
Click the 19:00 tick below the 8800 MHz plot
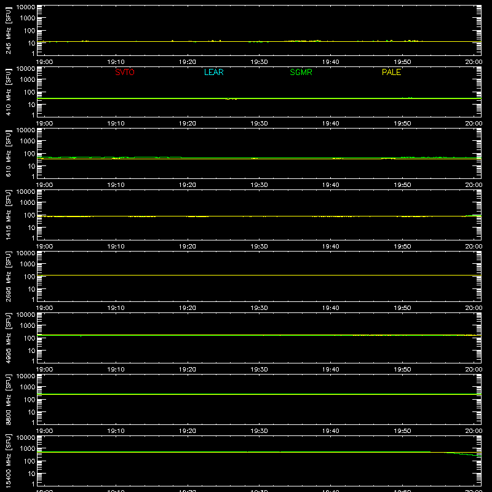44,431
